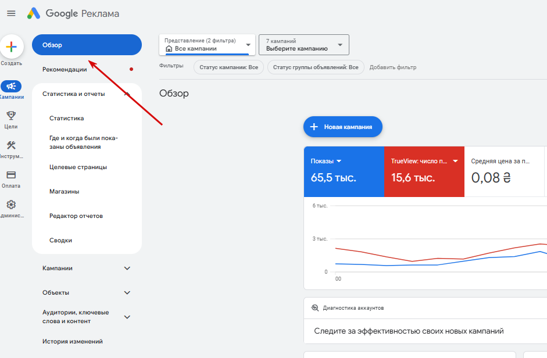Open TrueView metric dropdown arrow
This screenshot has height=358, width=547.
click(455, 161)
